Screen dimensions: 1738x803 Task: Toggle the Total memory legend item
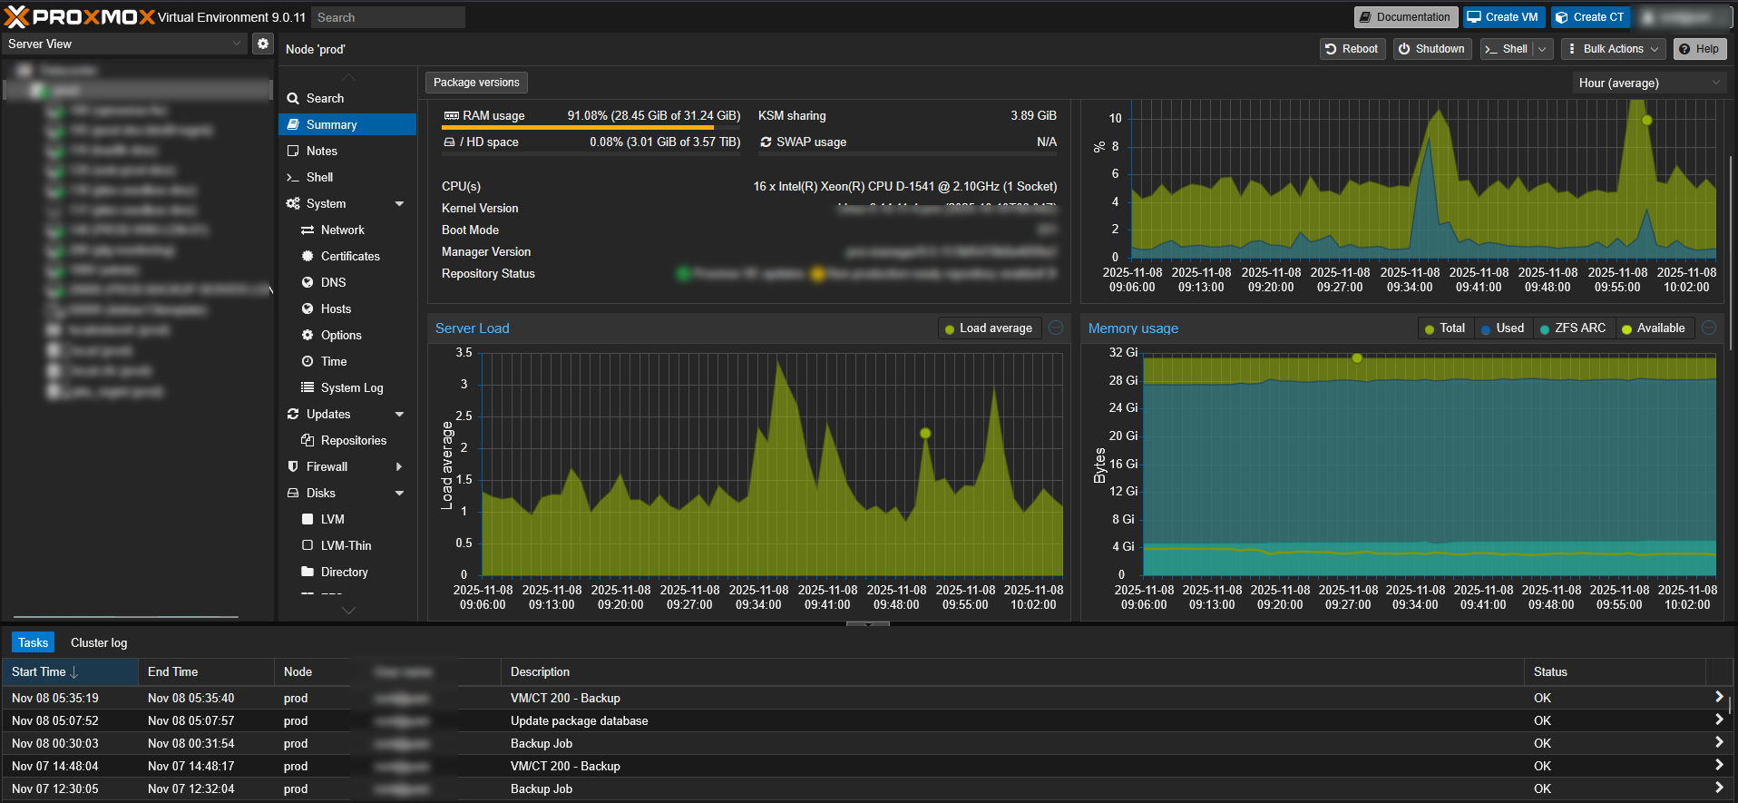coord(1445,328)
